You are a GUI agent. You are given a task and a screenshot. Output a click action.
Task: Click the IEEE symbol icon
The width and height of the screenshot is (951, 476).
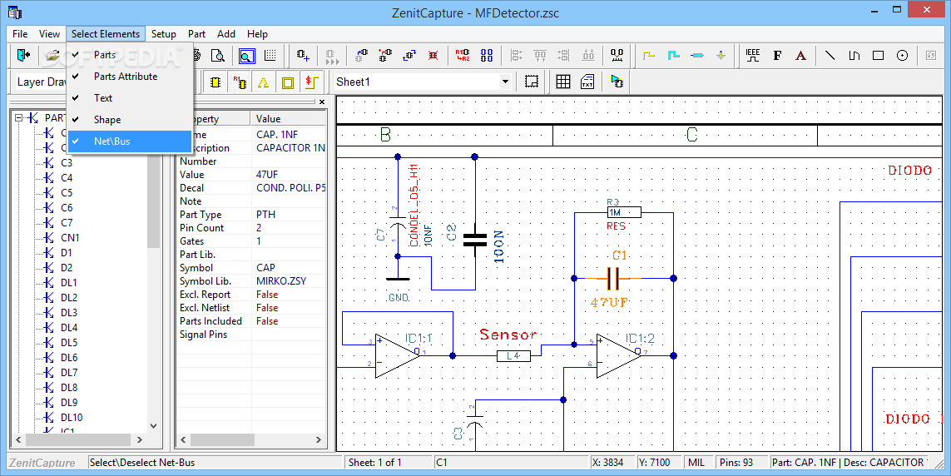753,56
